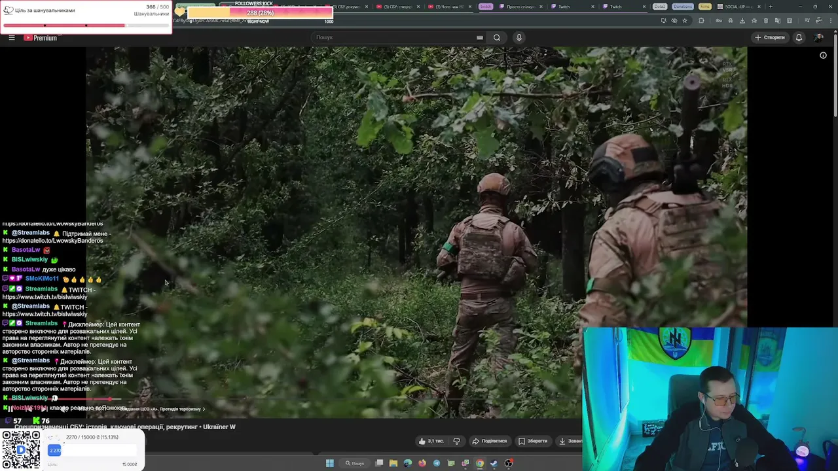Click the crossed-eye icon in address bar
Image resolution: width=838 pixels, height=471 pixels.
click(x=674, y=20)
